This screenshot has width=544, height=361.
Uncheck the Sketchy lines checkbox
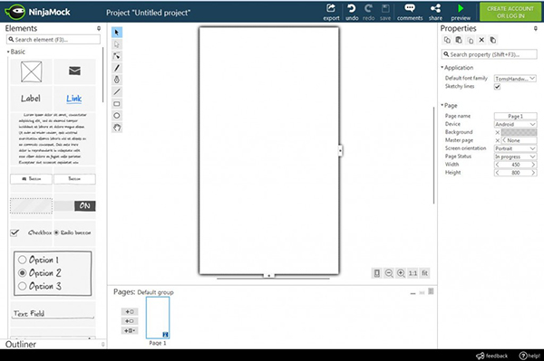[x=497, y=87]
